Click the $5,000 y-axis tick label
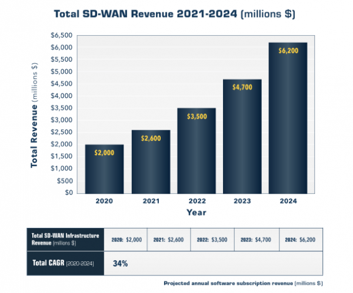This screenshot has width=353, height=293. (61, 72)
